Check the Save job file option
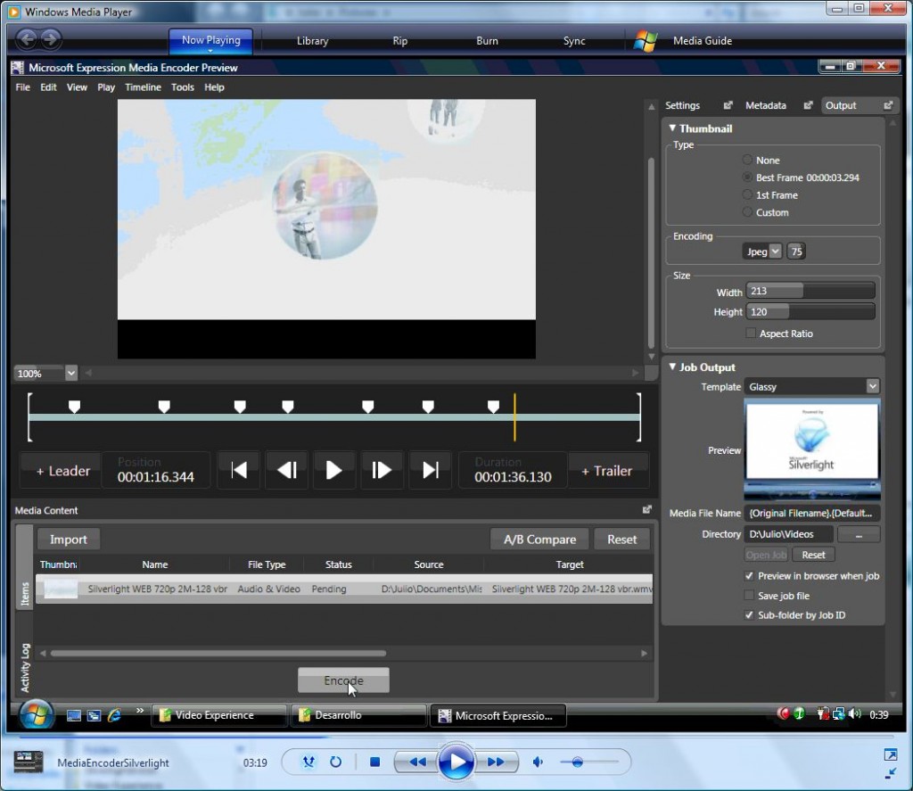This screenshot has height=791, width=913. click(x=749, y=596)
